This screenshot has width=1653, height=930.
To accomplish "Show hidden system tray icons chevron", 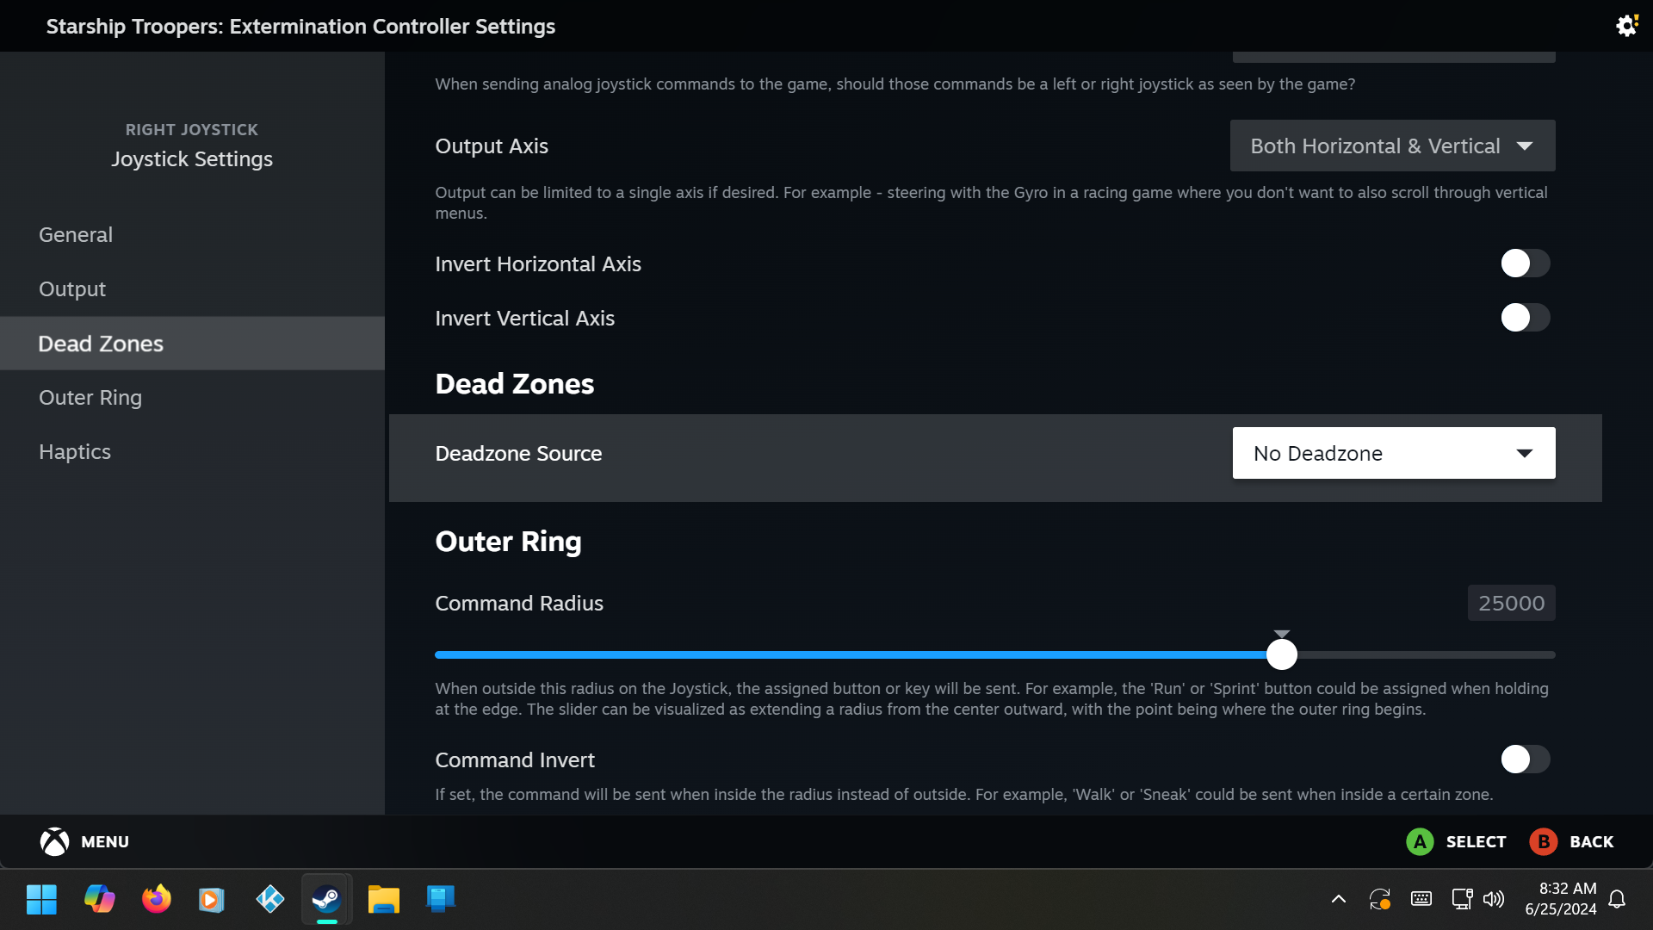I will 1338,899.
